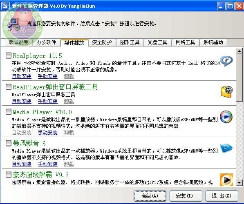Click the vertical scrollbar thumb
244x204 pixels.
[x=240, y=78]
